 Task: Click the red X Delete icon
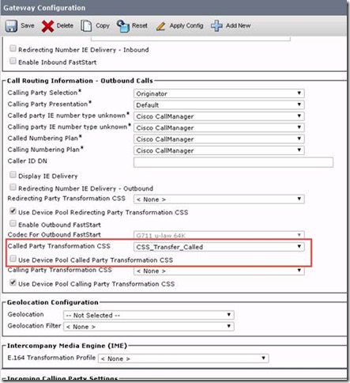point(47,26)
